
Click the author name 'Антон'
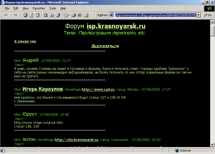(29, 139)
